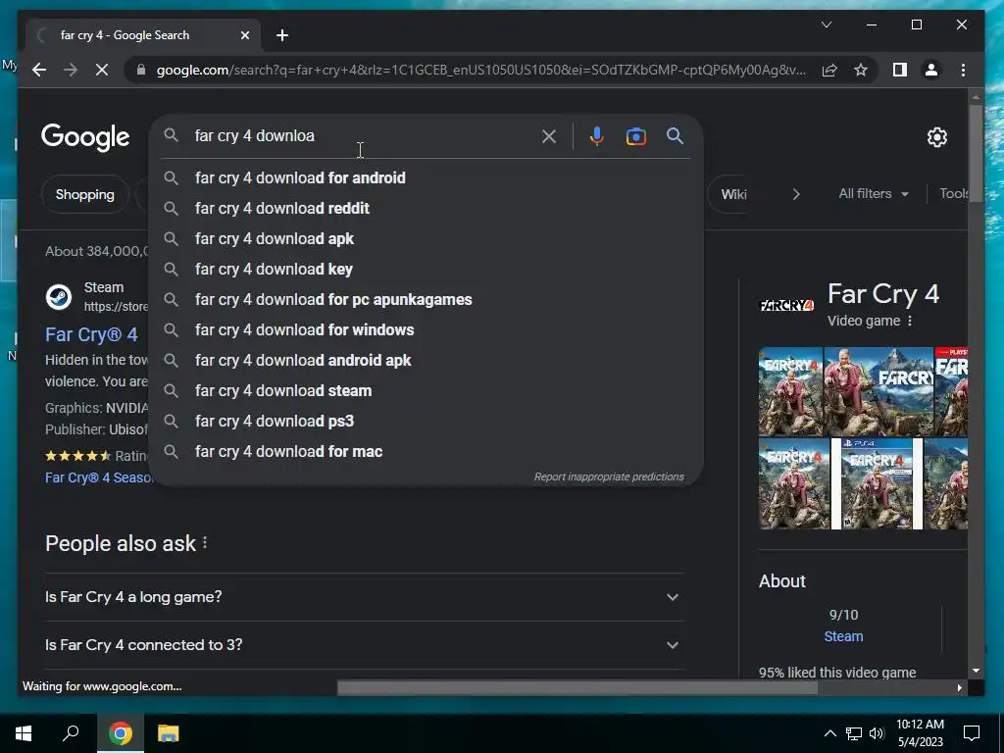Image resolution: width=1004 pixels, height=753 pixels.
Task: Open search by image camera icon
Action: 635,136
